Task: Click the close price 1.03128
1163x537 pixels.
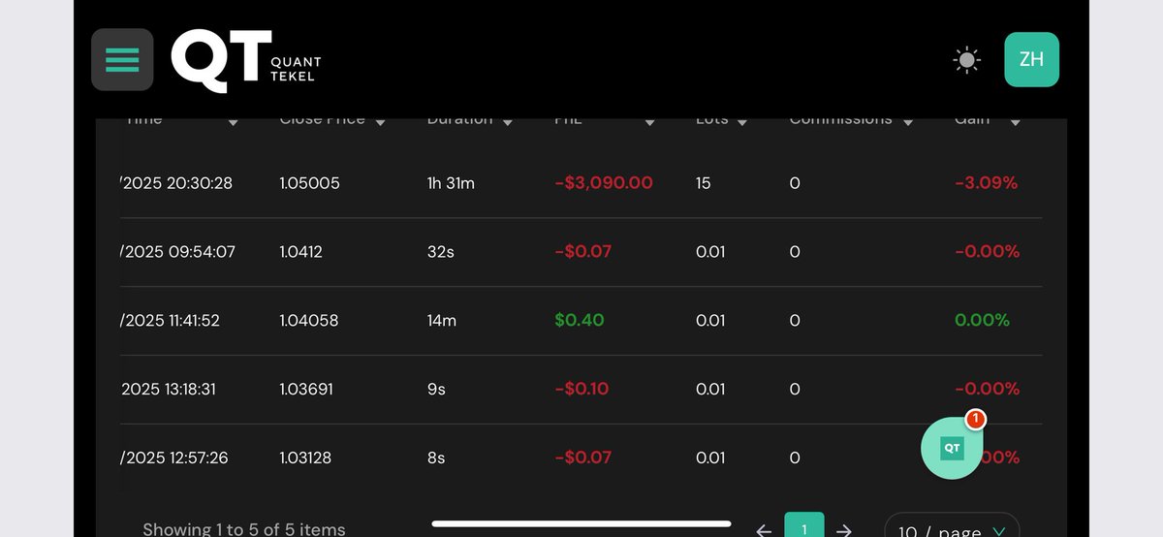Action: pos(305,458)
